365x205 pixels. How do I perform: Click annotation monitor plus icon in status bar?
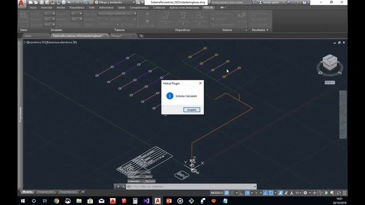click(x=314, y=193)
